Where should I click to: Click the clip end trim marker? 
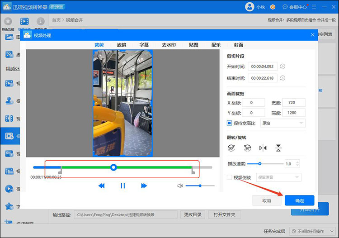[x=193, y=171]
